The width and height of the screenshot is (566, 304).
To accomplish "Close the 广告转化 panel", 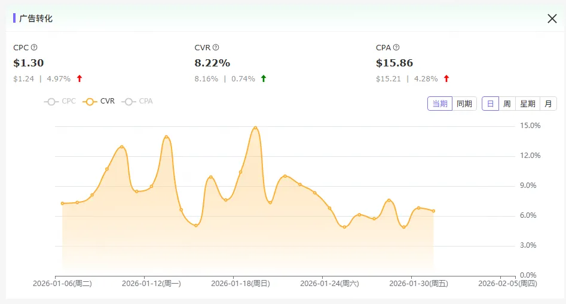I will click(x=552, y=19).
